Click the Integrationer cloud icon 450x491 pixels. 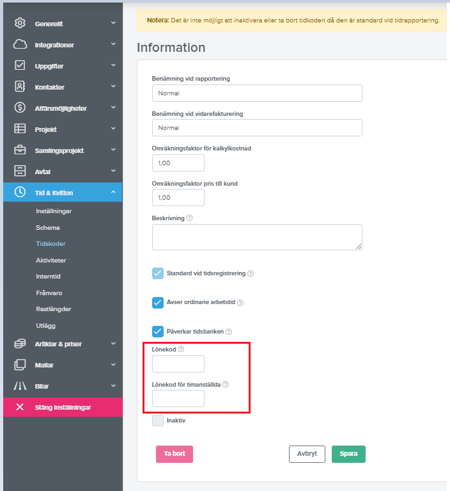point(20,45)
